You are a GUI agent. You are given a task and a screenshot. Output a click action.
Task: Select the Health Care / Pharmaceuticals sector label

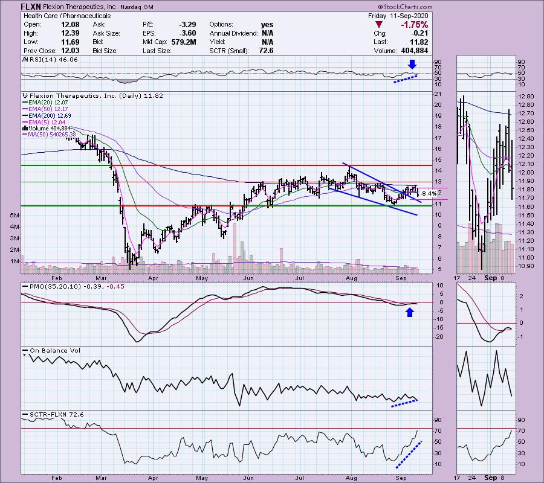(x=67, y=16)
